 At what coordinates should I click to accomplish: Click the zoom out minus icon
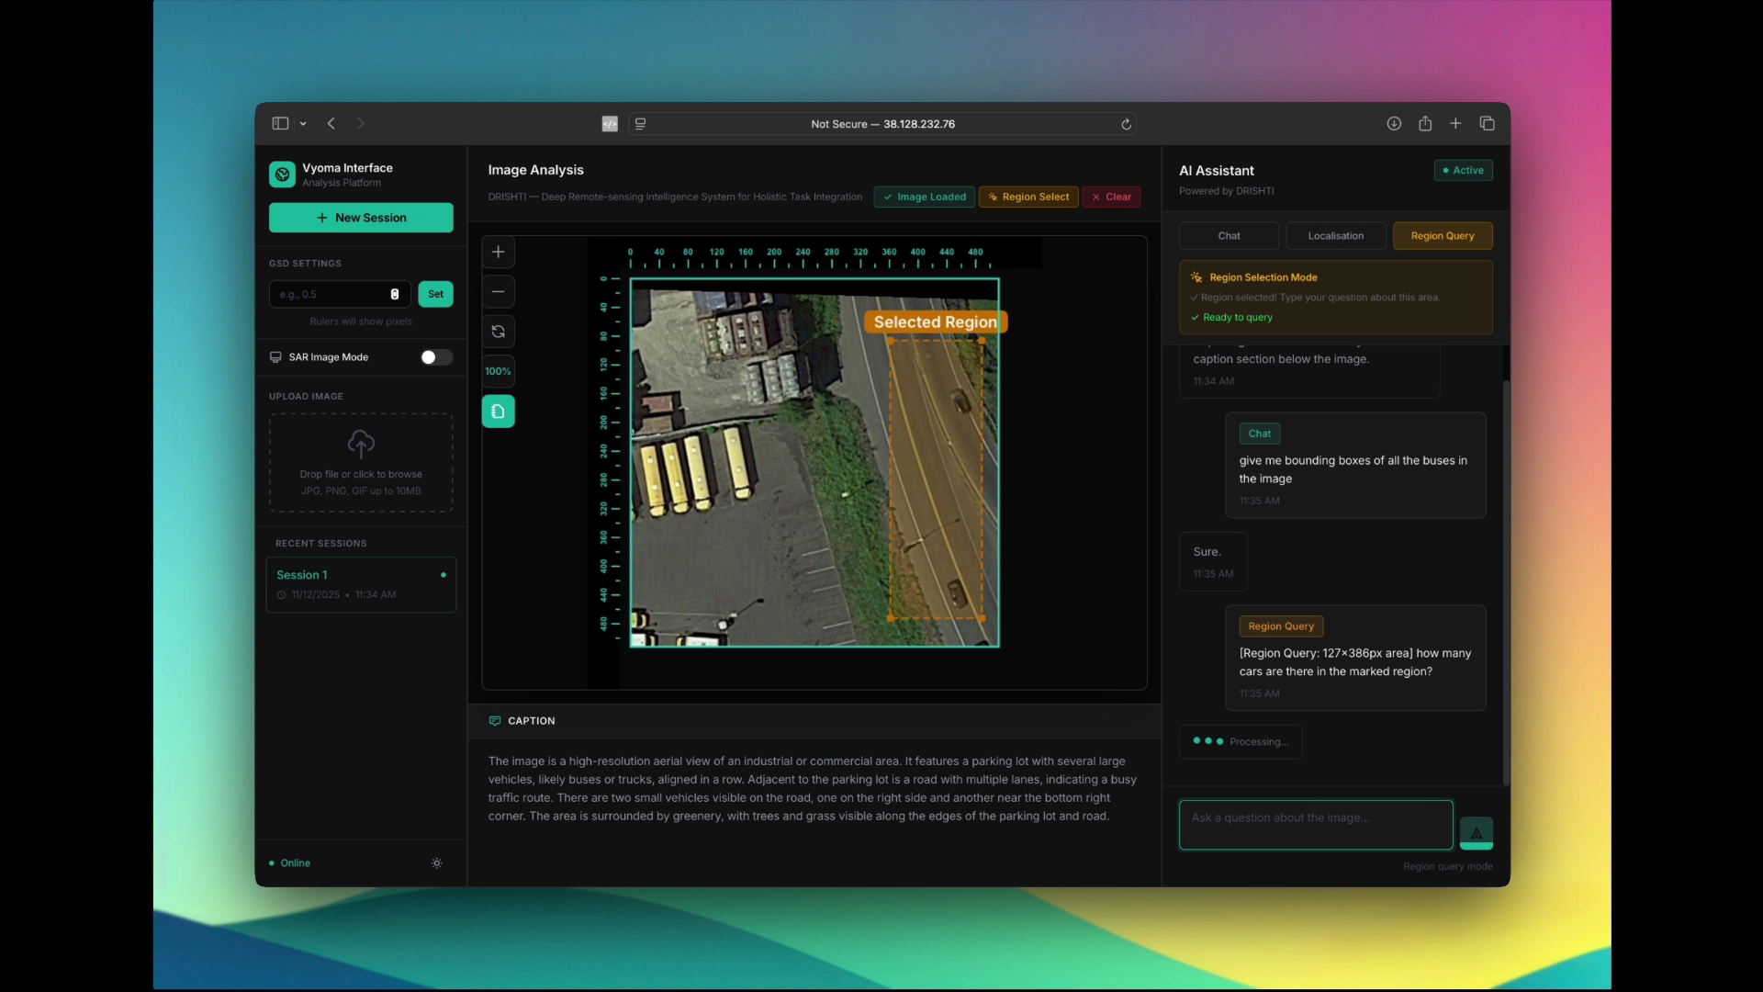pyautogui.click(x=498, y=292)
